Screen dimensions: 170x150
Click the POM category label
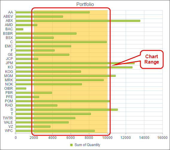pos(9,101)
